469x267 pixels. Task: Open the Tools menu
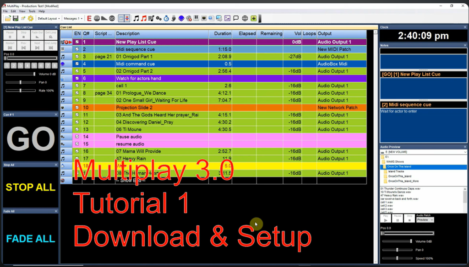pos(32,11)
